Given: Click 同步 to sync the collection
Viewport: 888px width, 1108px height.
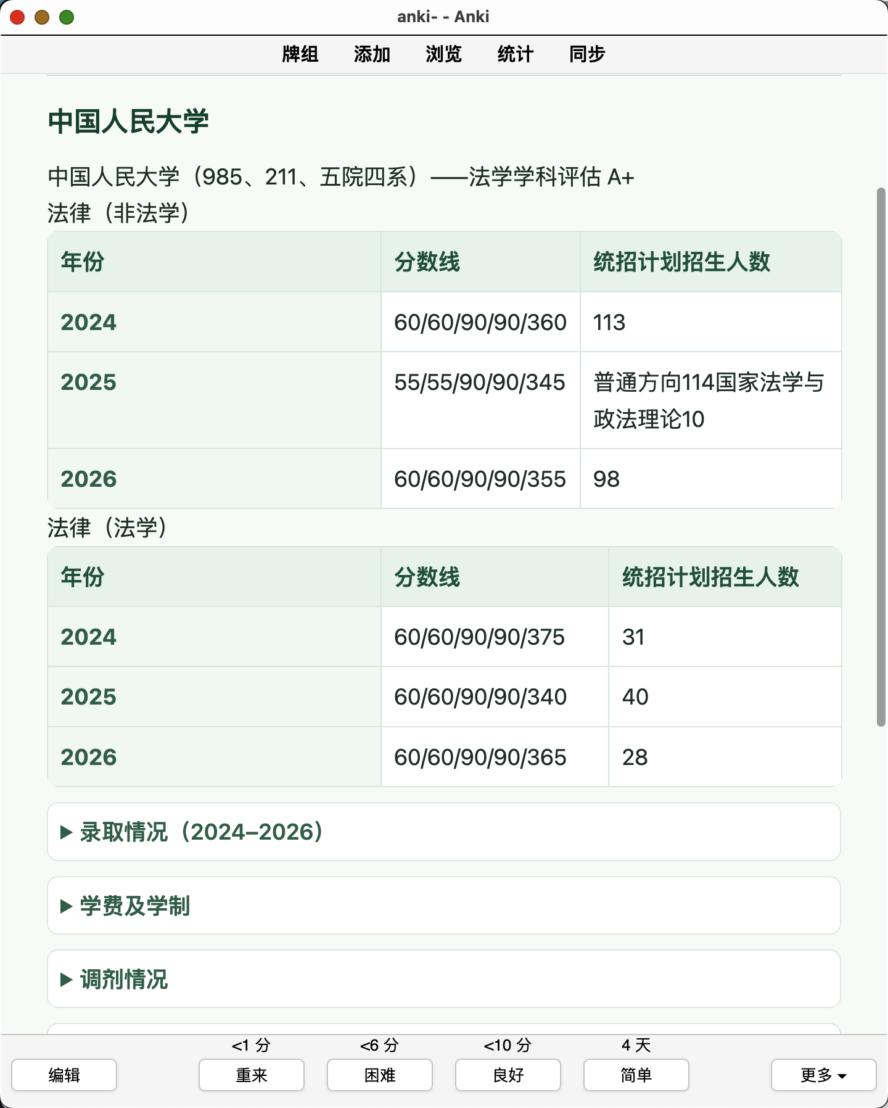Looking at the screenshot, I should [x=587, y=54].
